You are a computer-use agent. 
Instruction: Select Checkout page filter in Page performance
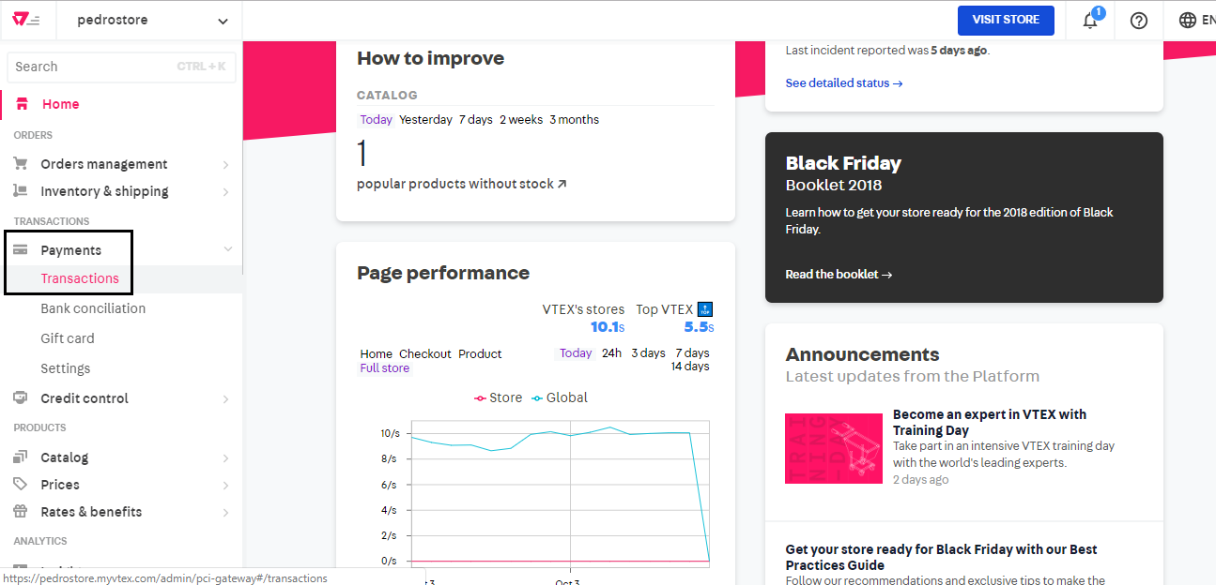pos(425,353)
